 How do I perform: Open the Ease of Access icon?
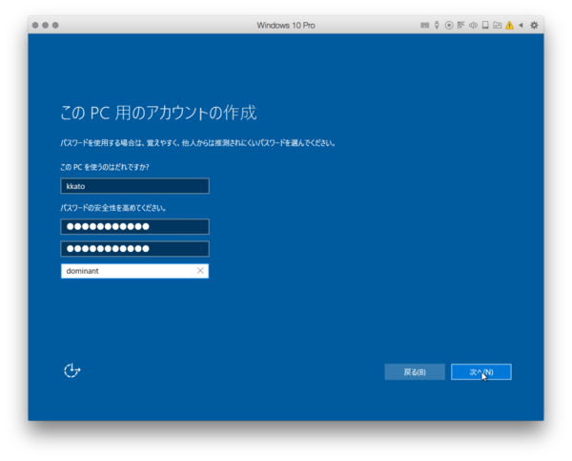pos(71,370)
